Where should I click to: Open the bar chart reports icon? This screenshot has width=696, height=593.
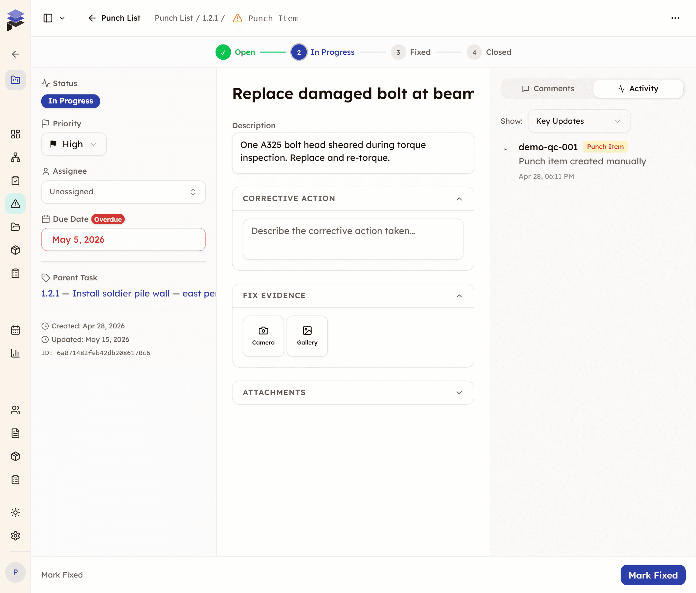pos(15,353)
